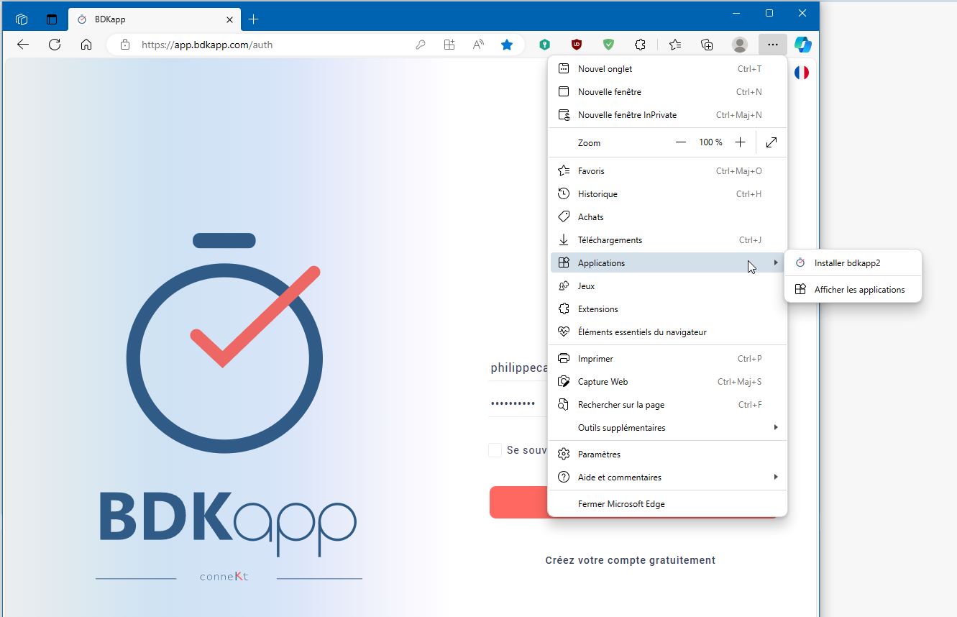Tick the Se souvenir checkbox

[x=495, y=450]
